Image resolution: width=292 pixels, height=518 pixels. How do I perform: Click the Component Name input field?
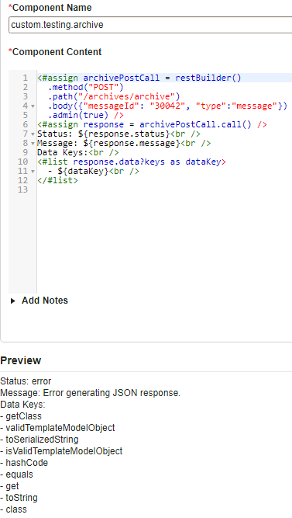pos(150,25)
